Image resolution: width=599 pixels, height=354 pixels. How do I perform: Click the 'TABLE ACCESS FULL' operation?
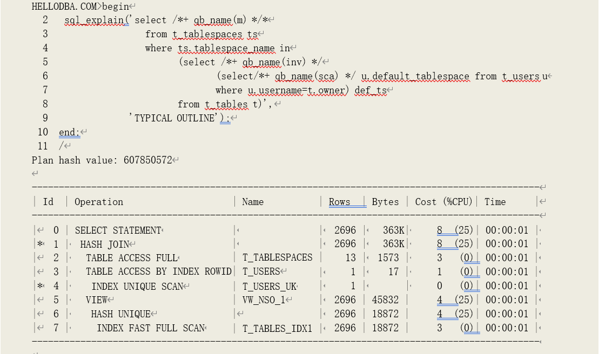132,258
